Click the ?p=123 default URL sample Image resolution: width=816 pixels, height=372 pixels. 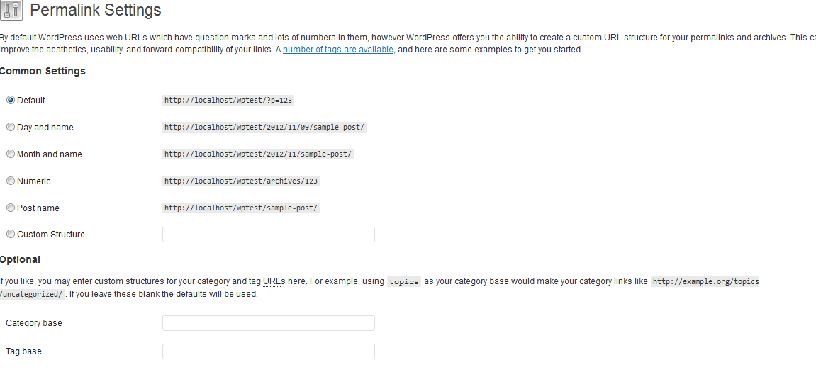(228, 101)
